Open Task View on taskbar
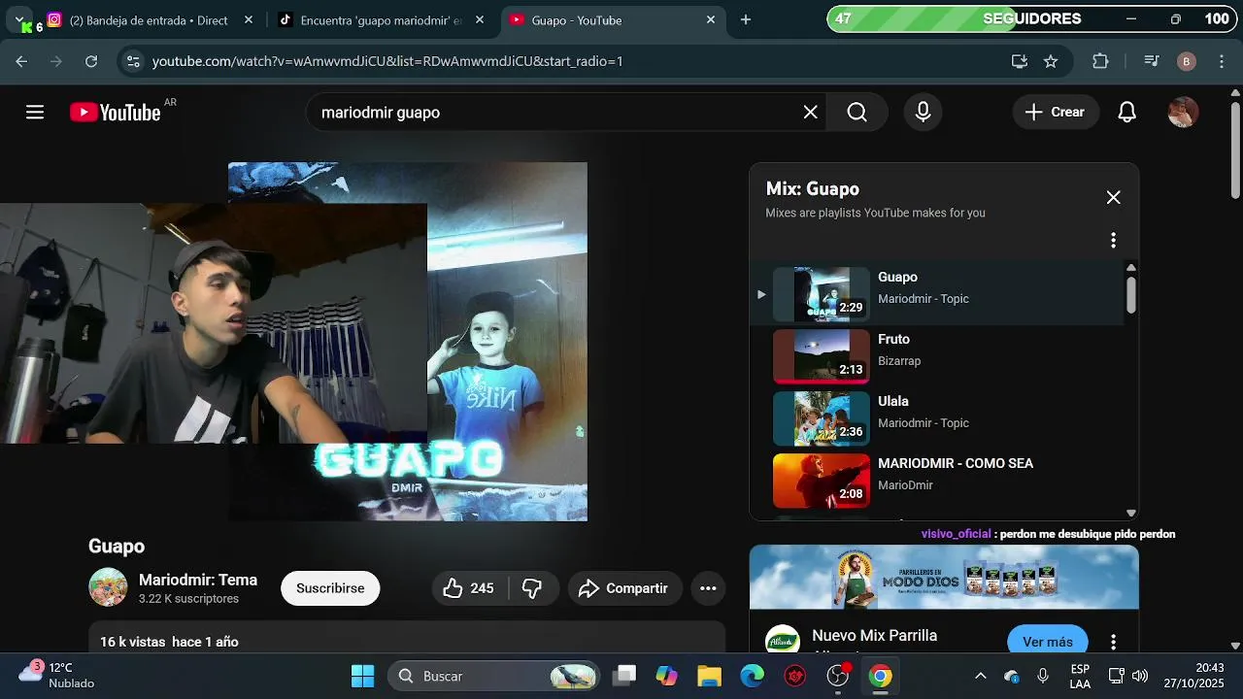The width and height of the screenshot is (1243, 699). 624,676
